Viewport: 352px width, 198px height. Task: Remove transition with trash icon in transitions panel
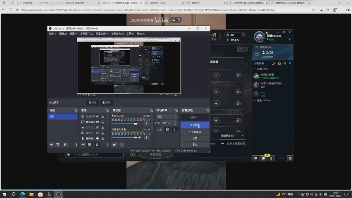coord(167,129)
